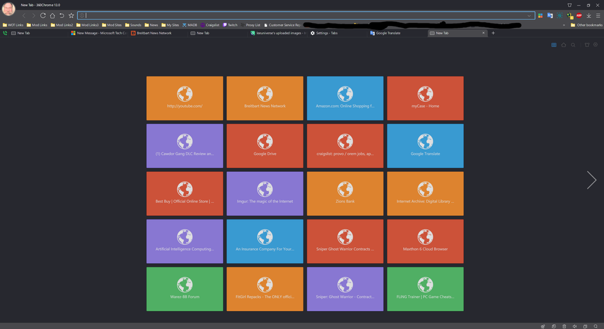Viewport: 604px width, 329px height.
Task: Click the status bar screenshot window icon
Action: point(585,327)
